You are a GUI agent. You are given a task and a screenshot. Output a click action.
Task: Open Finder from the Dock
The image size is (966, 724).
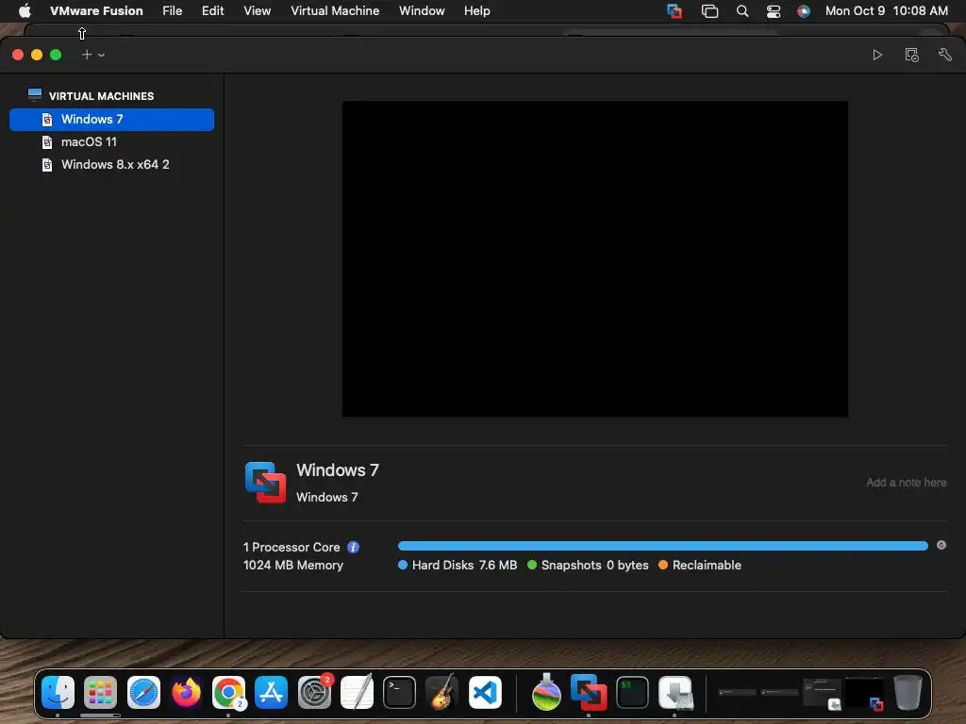58,693
